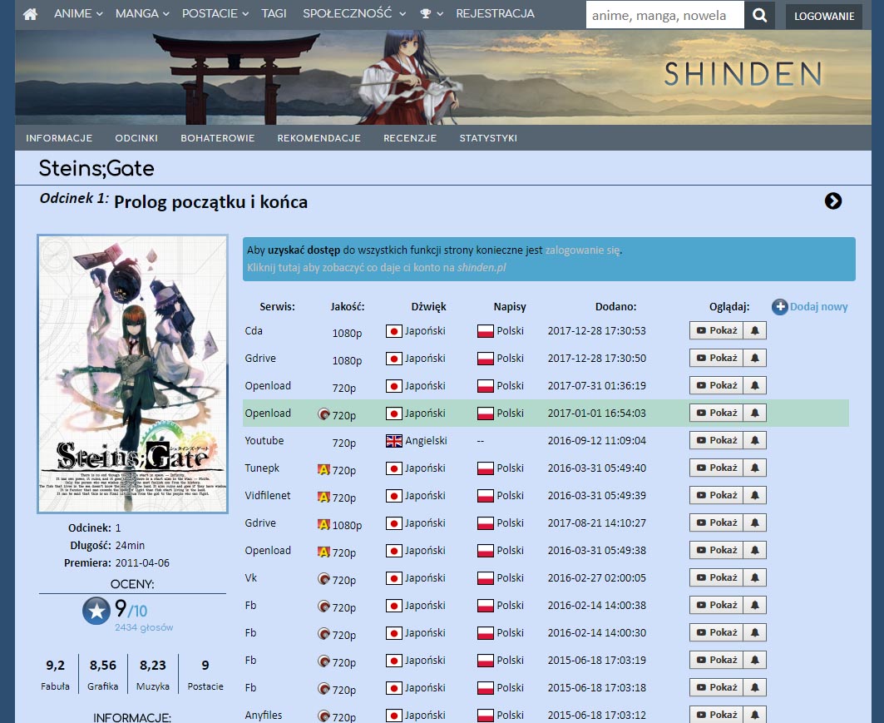The width and height of the screenshot is (884, 723).
Task: Expand the MANGA dropdown menu
Action: point(142,14)
